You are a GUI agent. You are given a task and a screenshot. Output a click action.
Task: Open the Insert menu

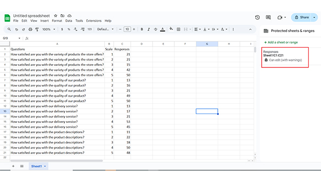click(44, 21)
